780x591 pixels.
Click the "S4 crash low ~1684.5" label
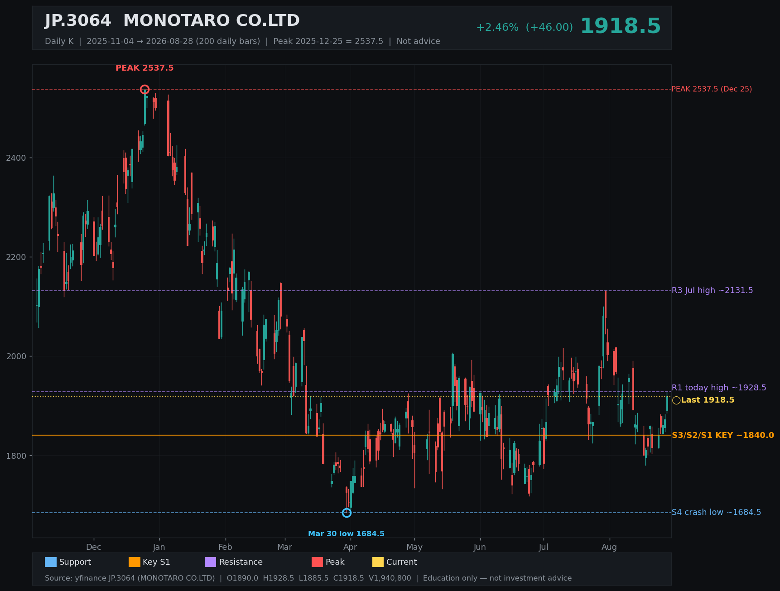716,512
